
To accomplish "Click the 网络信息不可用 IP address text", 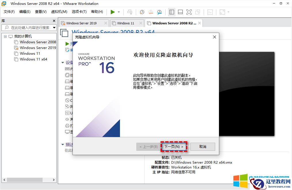I will [x=183, y=172].
